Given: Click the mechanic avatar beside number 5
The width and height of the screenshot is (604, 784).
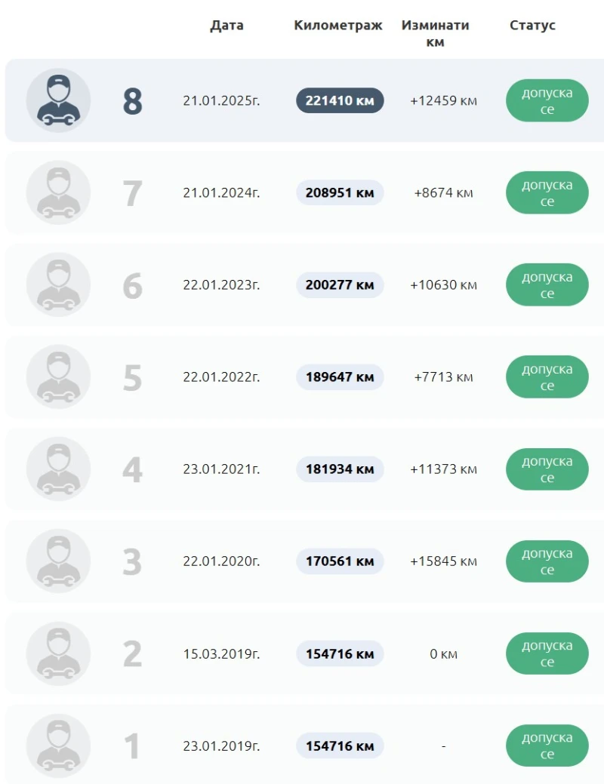Looking at the screenshot, I should click(x=58, y=377).
